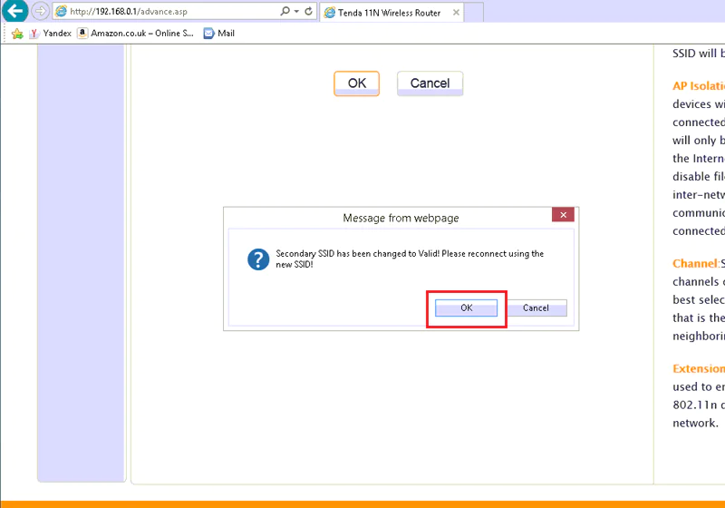Open a new blank browser tab
725x508 pixels.
tap(474, 13)
